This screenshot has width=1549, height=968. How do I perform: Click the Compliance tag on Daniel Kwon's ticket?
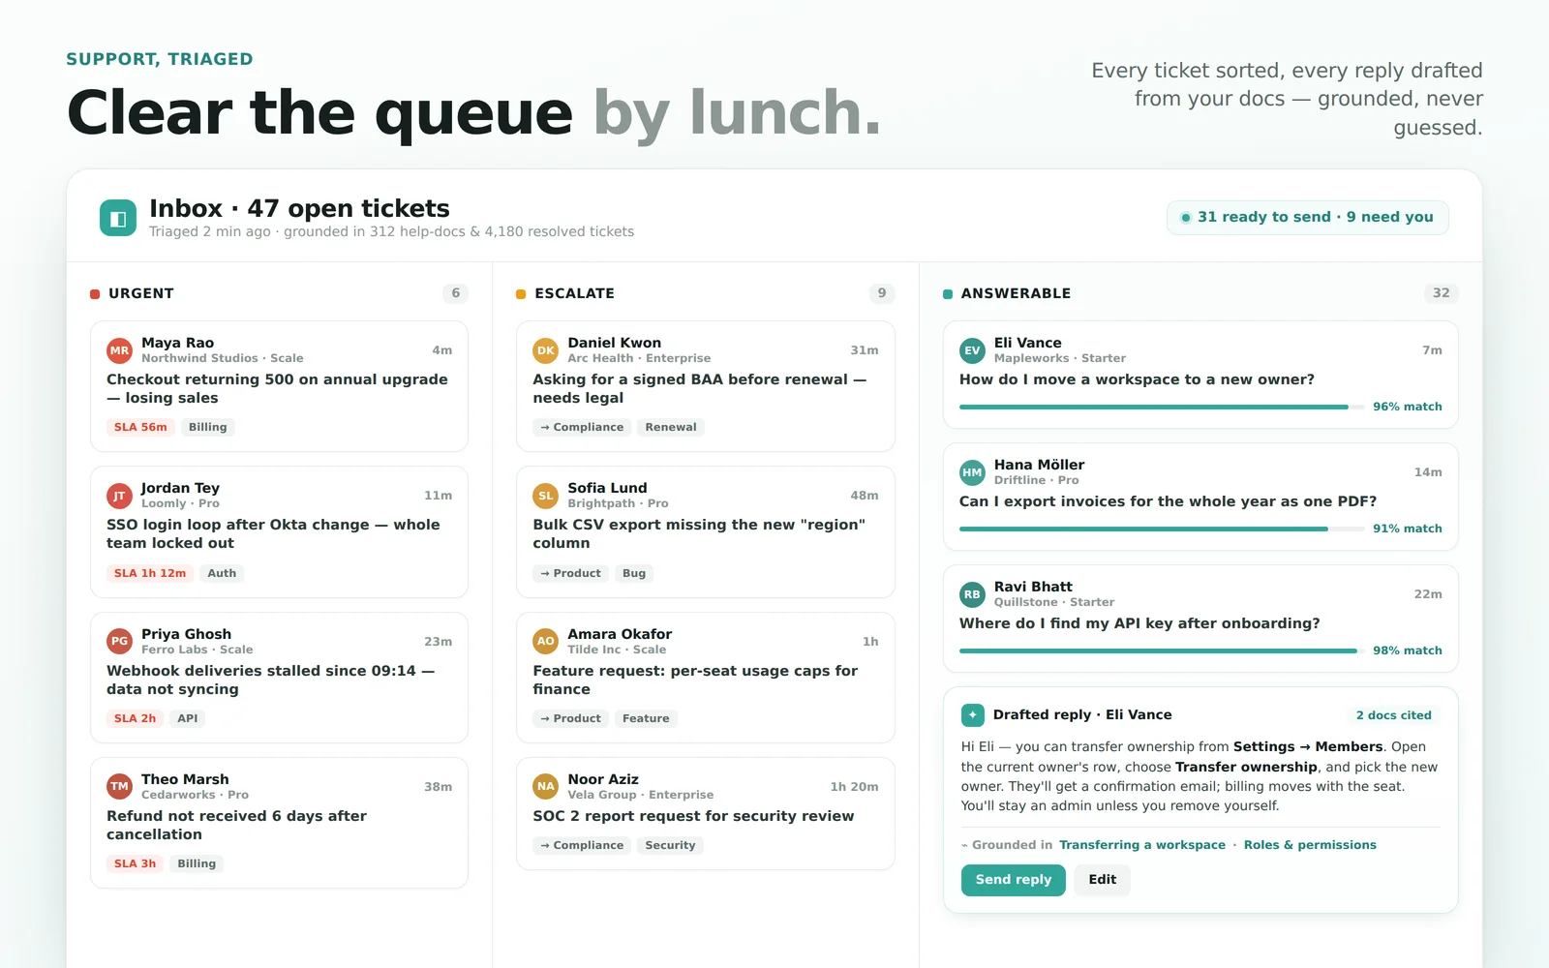(582, 427)
